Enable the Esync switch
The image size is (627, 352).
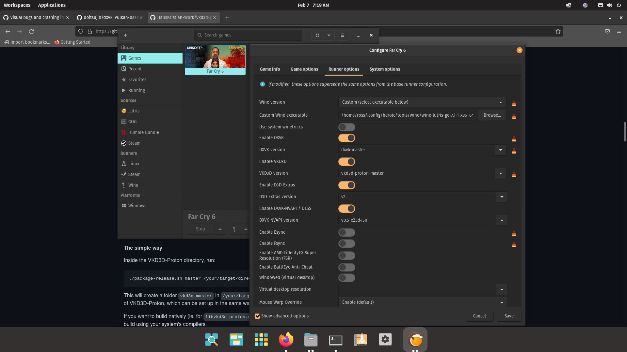pyautogui.click(x=346, y=232)
